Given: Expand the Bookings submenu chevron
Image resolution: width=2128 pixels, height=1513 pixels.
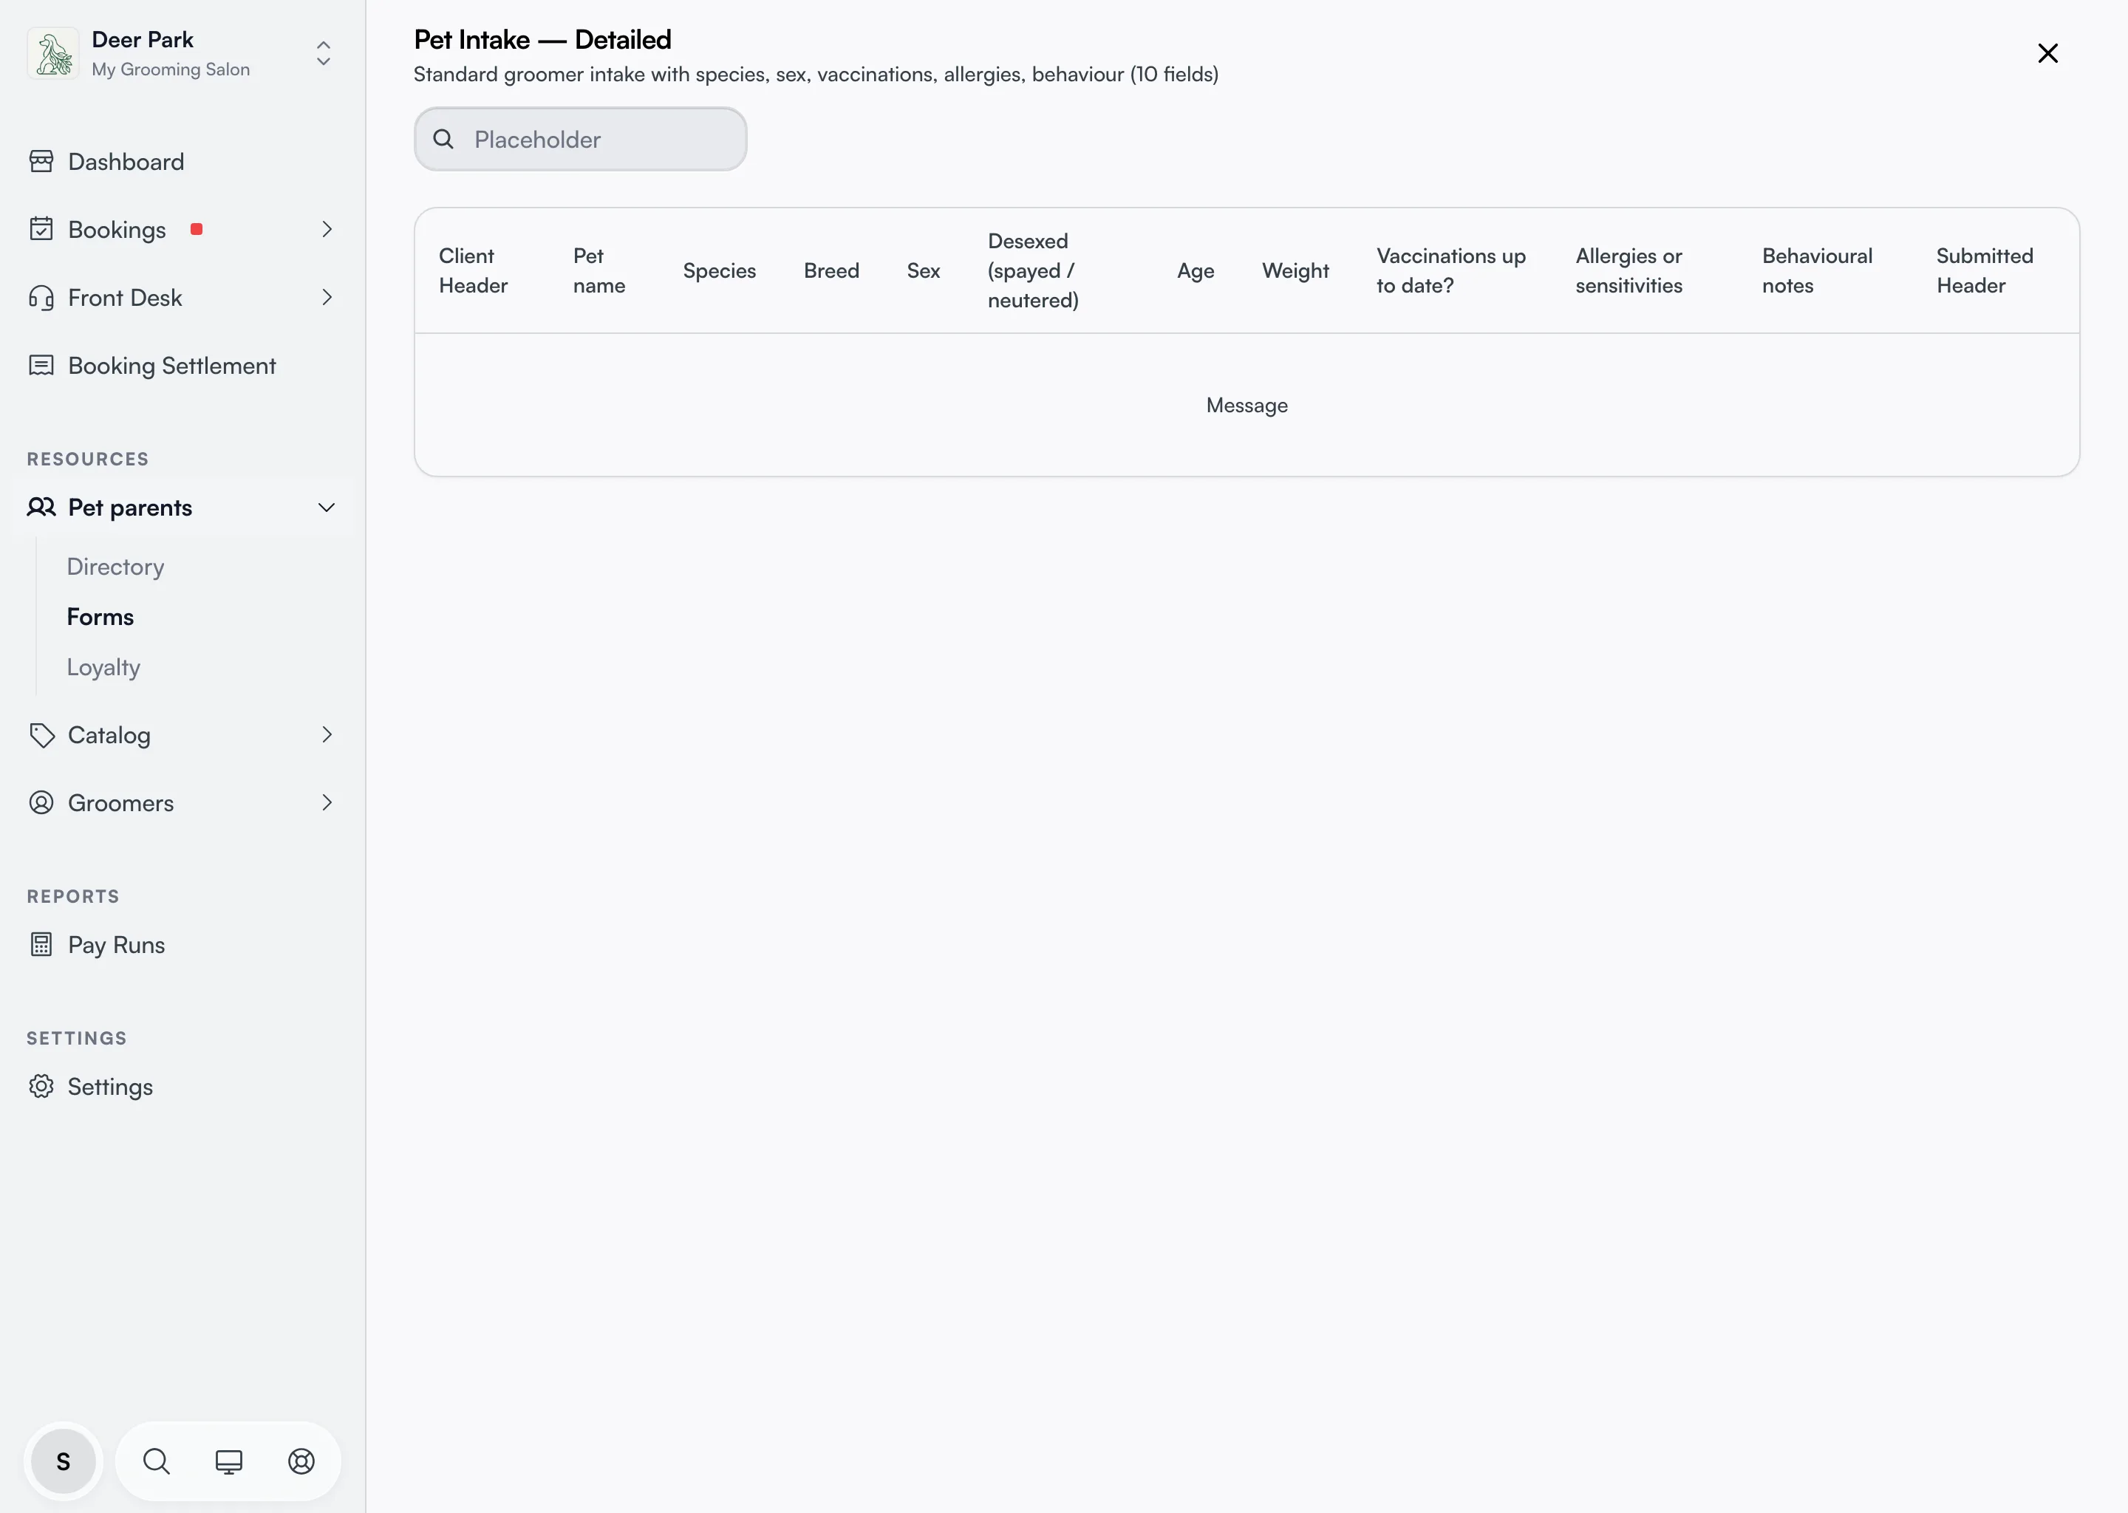Looking at the screenshot, I should (x=326, y=229).
